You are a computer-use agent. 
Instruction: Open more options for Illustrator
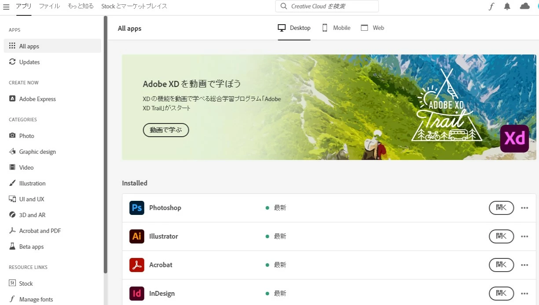tap(524, 236)
